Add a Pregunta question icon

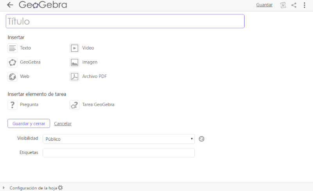(x=13, y=105)
